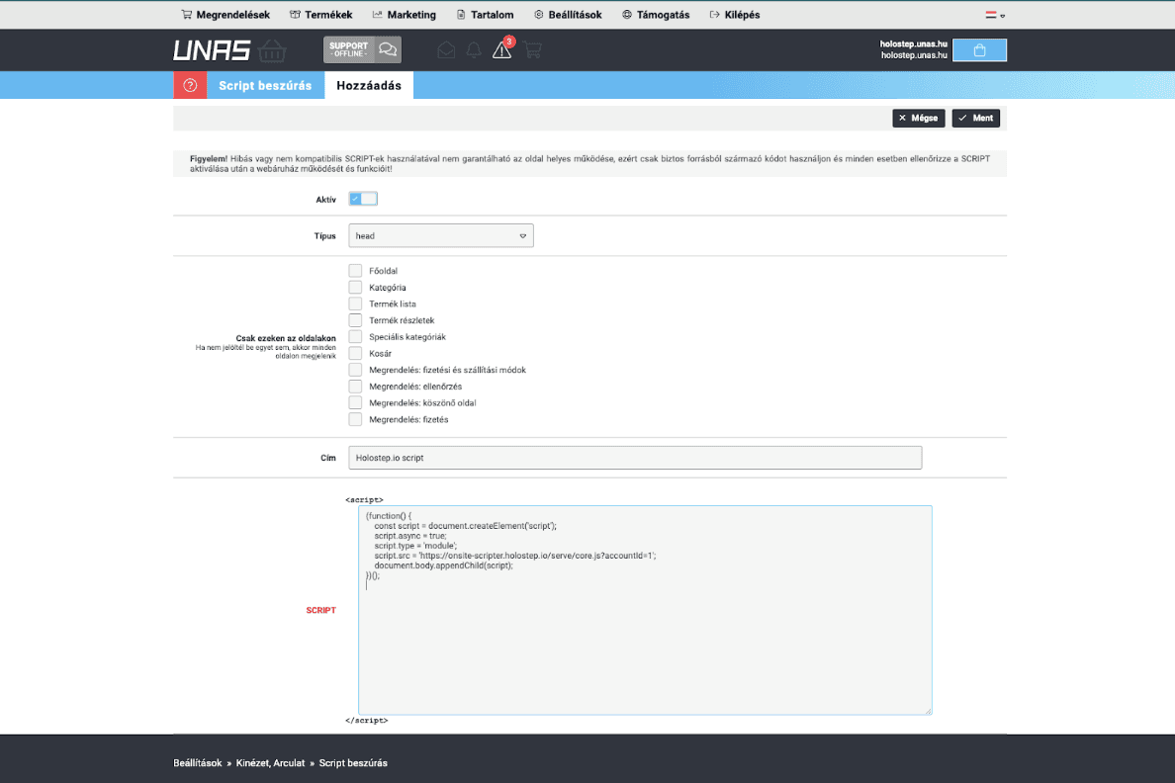1175x783 pixels.
Task: Check the Speciális kategóriák checkbox
Action: (355, 336)
